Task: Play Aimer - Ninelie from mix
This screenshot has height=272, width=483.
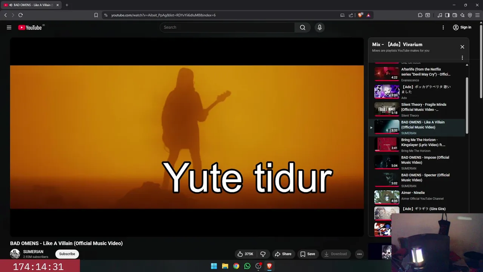Action: tap(417, 198)
